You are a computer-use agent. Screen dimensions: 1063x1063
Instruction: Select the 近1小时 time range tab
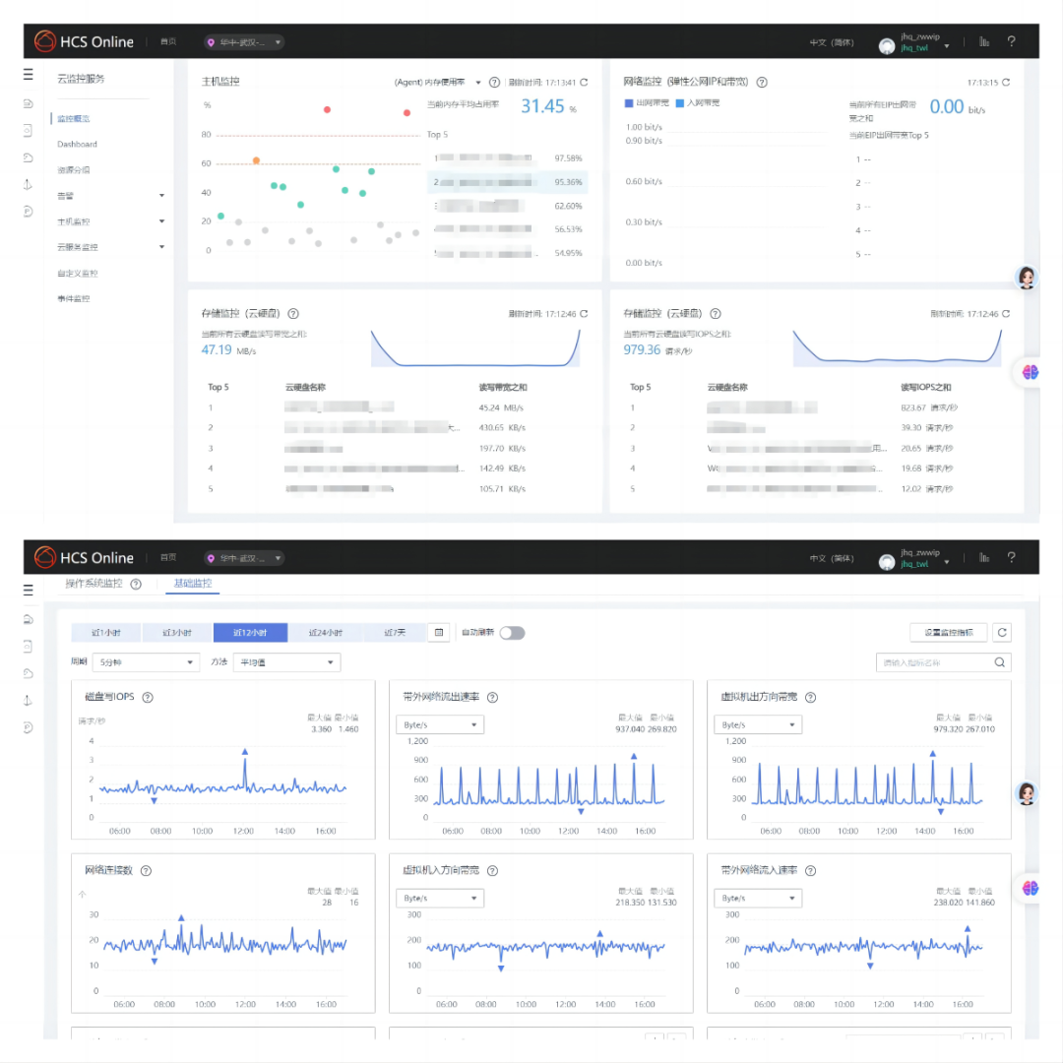(x=105, y=633)
